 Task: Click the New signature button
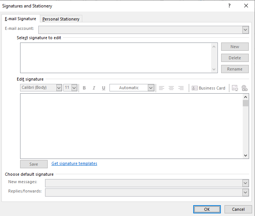[235, 47]
